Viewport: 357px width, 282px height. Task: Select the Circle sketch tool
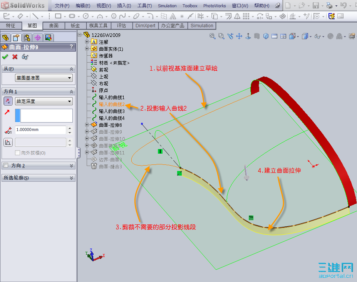tap(86, 16)
